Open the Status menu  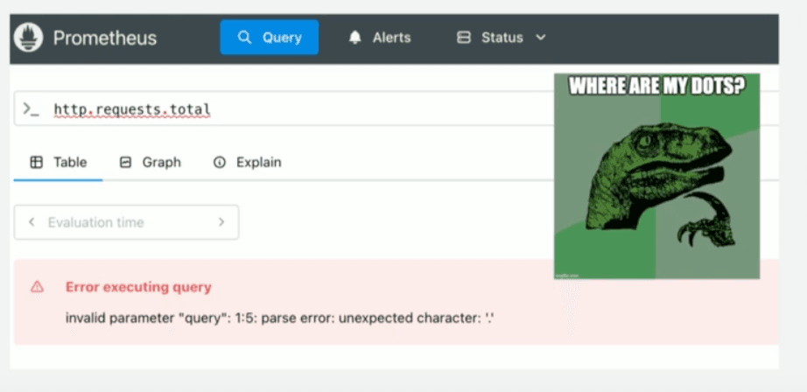(502, 38)
